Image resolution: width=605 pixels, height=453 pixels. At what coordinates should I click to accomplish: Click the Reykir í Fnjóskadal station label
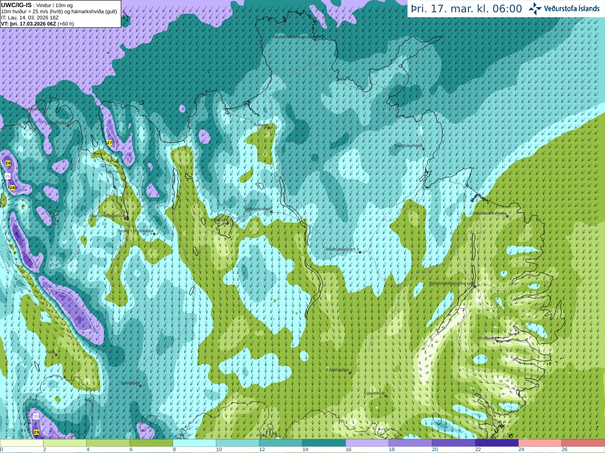click(135, 231)
